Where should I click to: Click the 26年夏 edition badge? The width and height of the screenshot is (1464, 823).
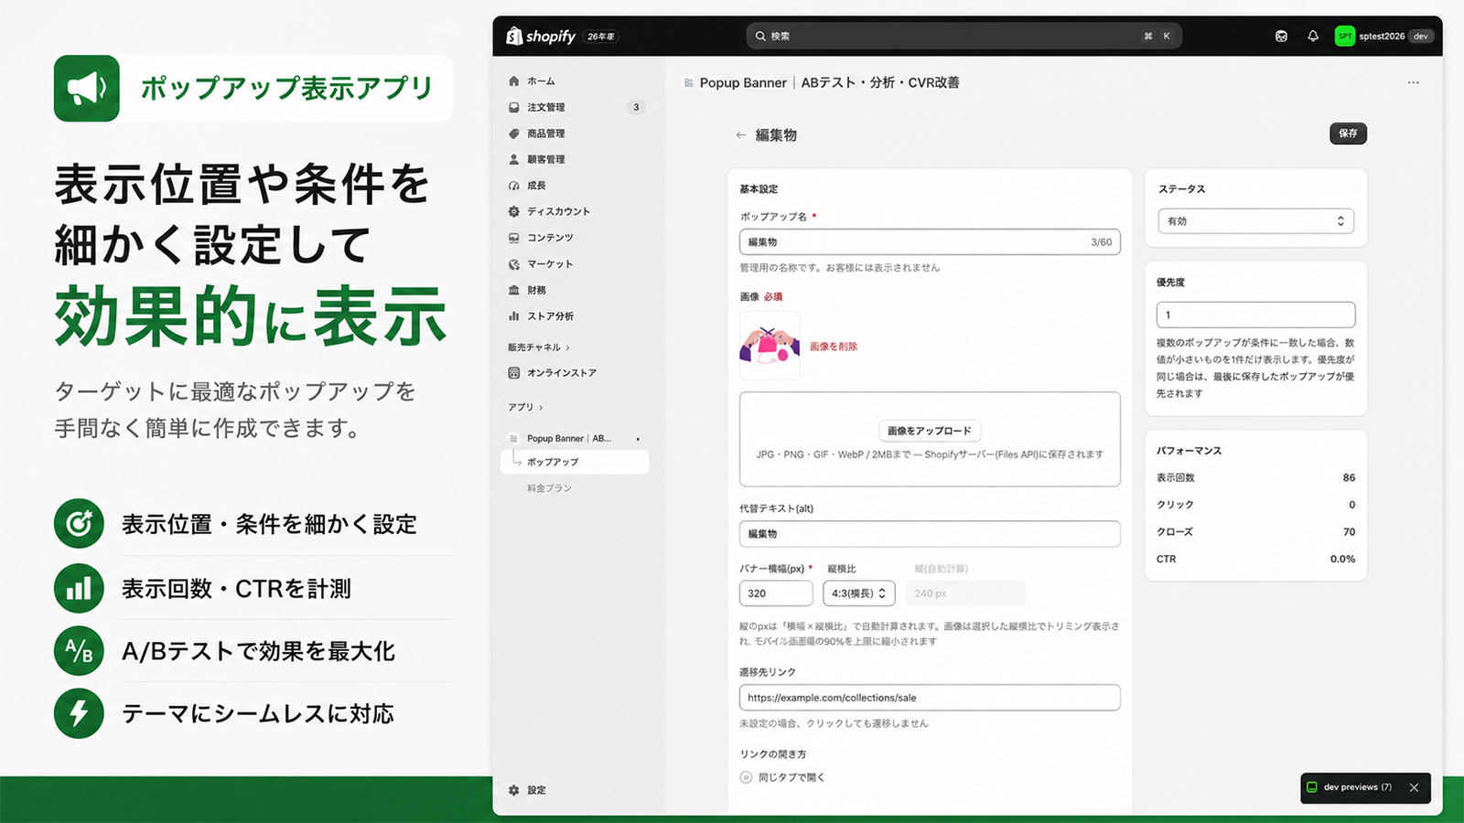pyautogui.click(x=601, y=37)
